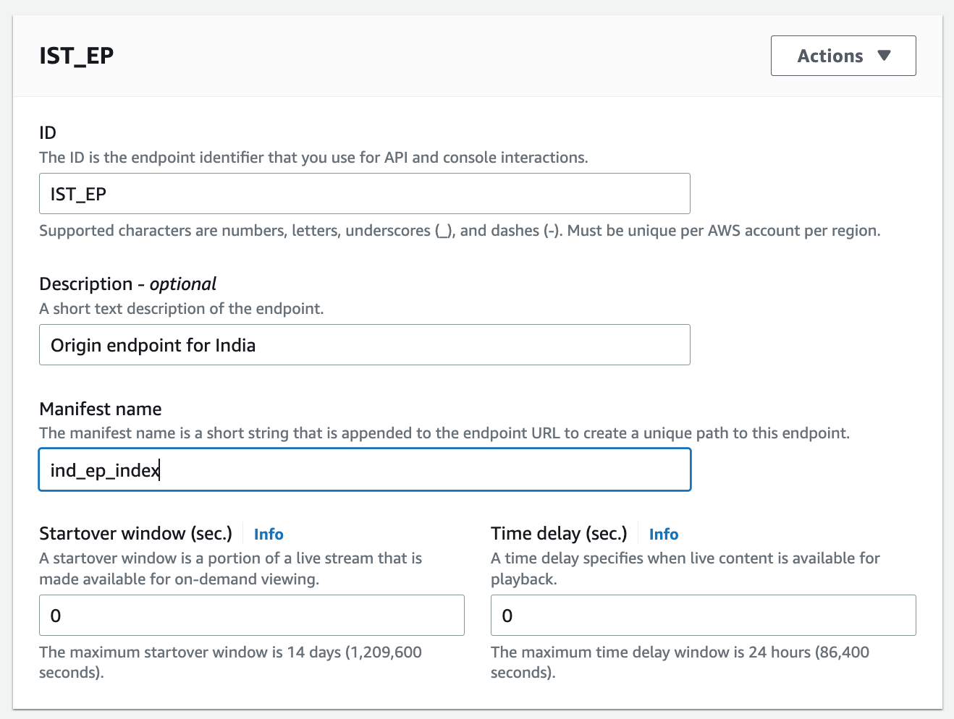This screenshot has width=954, height=719.
Task: Click the Startover window seconds field
Action: pos(251,615)
